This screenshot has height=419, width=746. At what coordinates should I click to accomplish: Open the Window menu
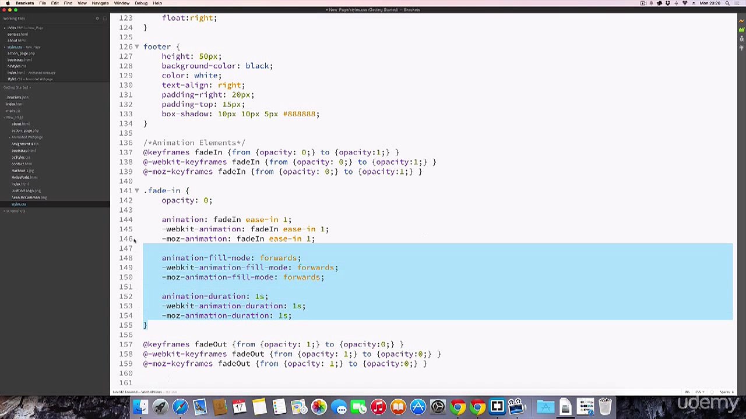pos(122,3)
